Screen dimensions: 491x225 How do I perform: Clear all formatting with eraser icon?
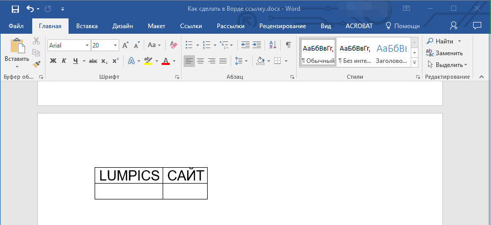173,45
